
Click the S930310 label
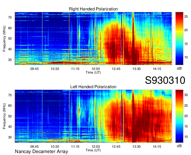click(165, 80)
